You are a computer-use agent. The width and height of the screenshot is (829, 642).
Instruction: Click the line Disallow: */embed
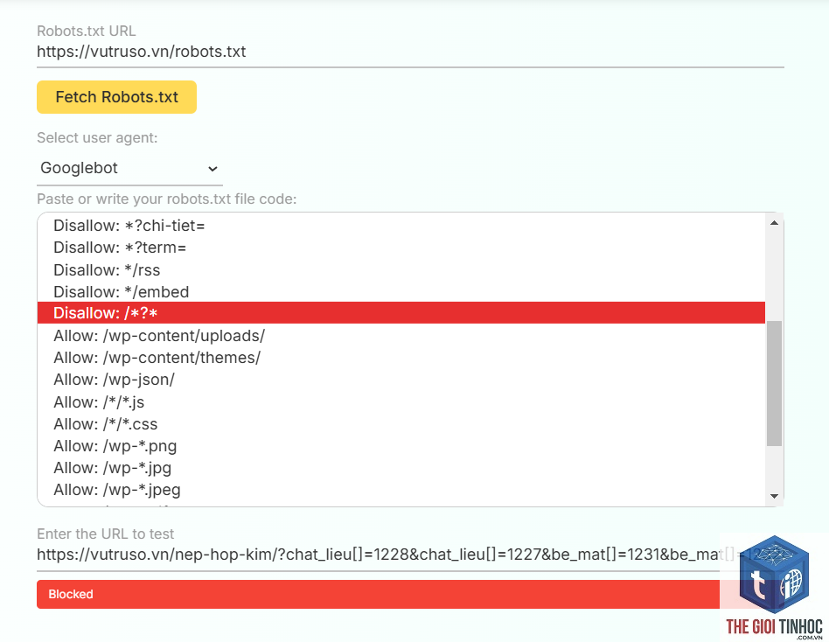pyautogui.click(x=121, y=292)
